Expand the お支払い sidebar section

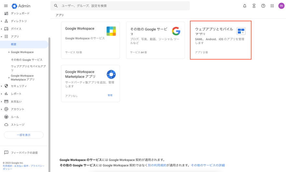[x=1, y=101]
